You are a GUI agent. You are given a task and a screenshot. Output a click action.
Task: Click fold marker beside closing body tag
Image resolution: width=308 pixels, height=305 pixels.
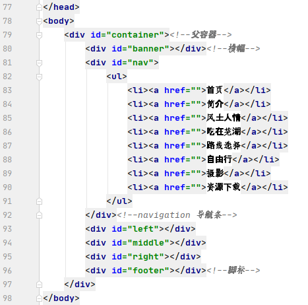tap(39, 298)
